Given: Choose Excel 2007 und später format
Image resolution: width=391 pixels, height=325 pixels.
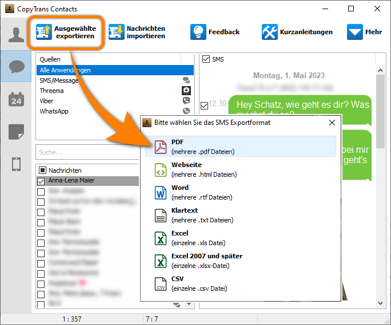Looking at the screenshot, I should click(241, 261).
